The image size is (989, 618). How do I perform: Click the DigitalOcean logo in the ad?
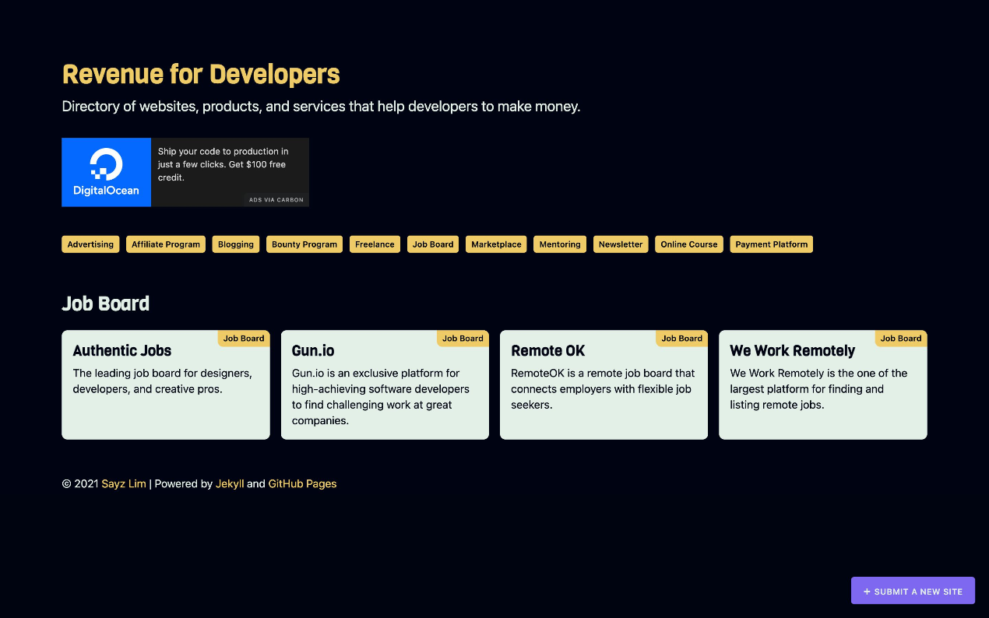point(106,172)
